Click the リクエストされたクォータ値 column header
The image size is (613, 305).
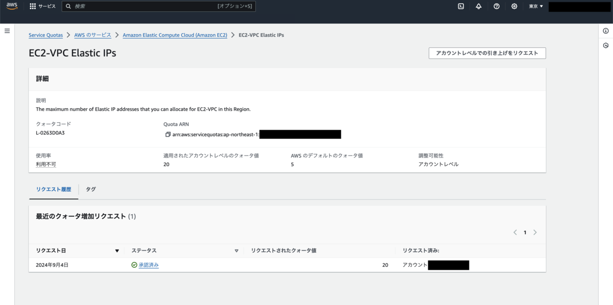pyautogui.click(x=284, y=251)
